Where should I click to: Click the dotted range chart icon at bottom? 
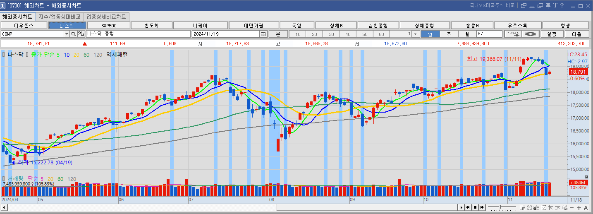click(543, 207)
